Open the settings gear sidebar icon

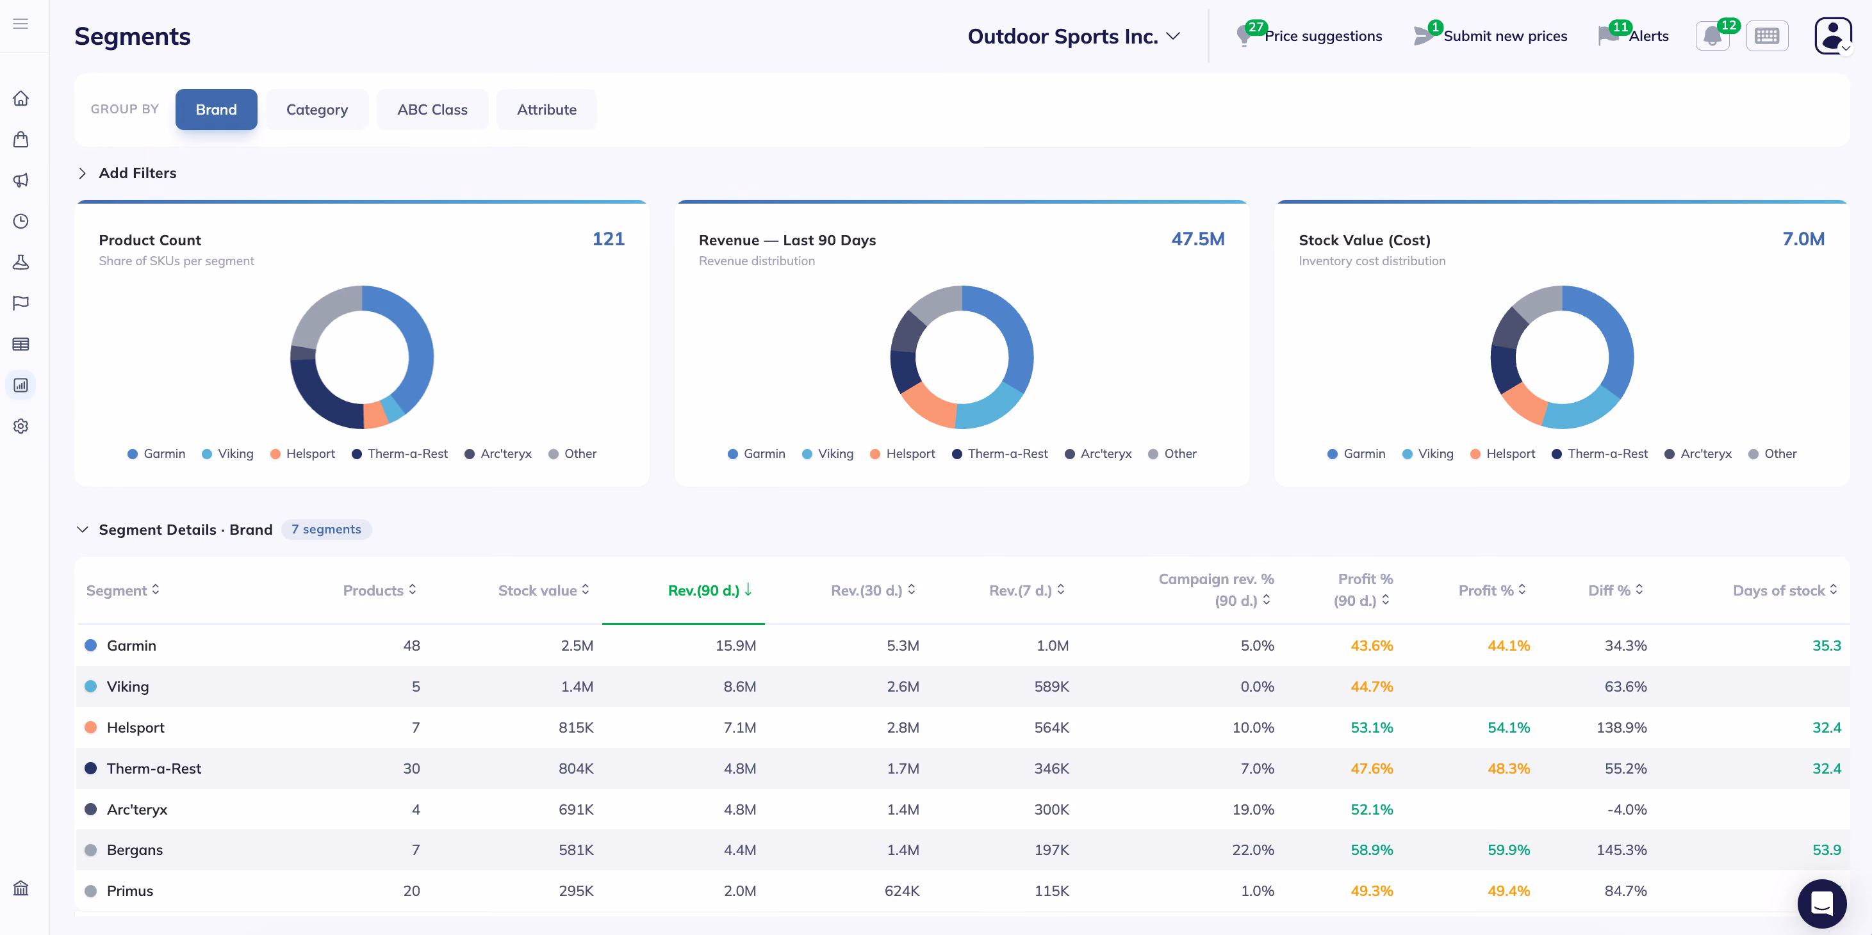pos(21,427)
